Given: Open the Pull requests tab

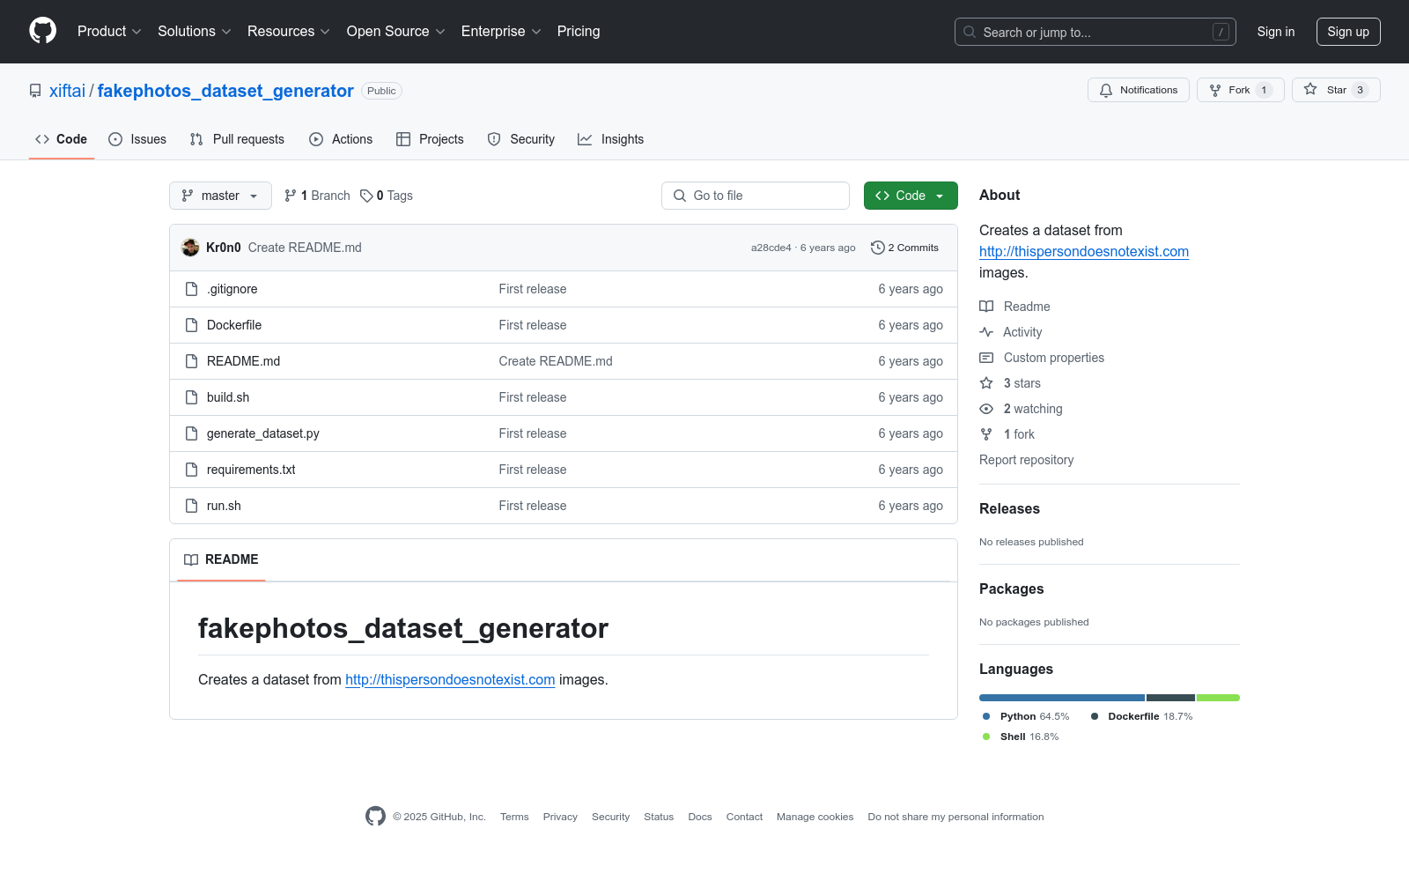Looking at the screenshot, I should [x=237, y=139].
